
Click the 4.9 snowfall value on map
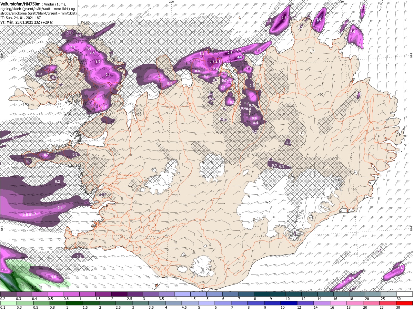(x=240, y=57)
